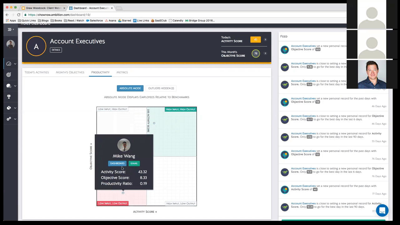Open the hamburger menu in the sidebar

10,29
